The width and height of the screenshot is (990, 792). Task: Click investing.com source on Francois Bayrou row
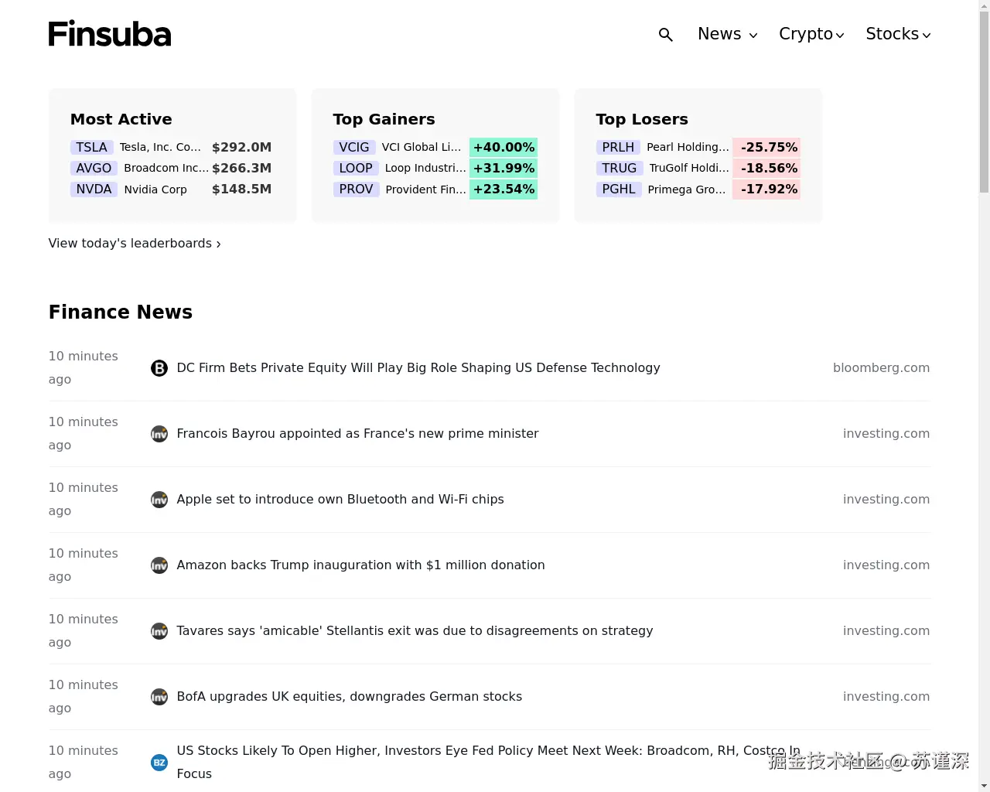pyautogui.click(x=886, y=434)
